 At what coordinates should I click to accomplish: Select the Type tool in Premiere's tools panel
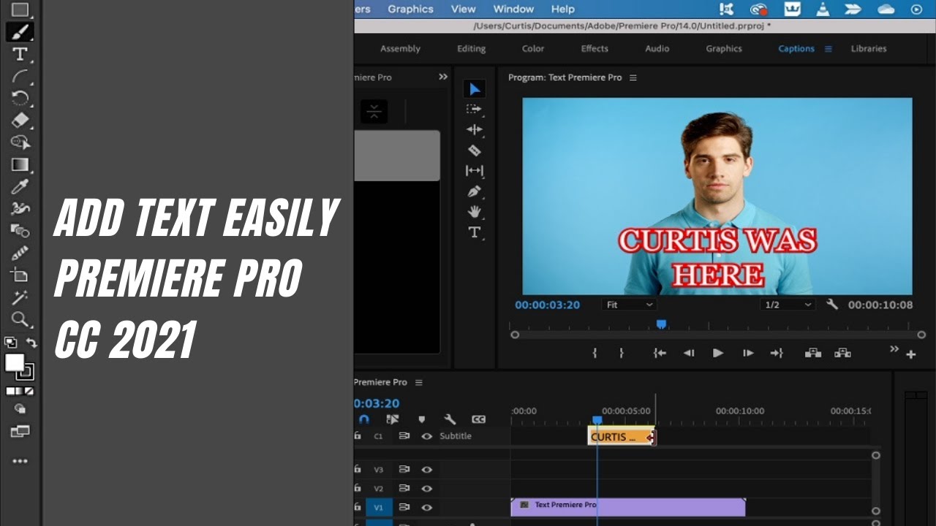(x=475, y=232)
